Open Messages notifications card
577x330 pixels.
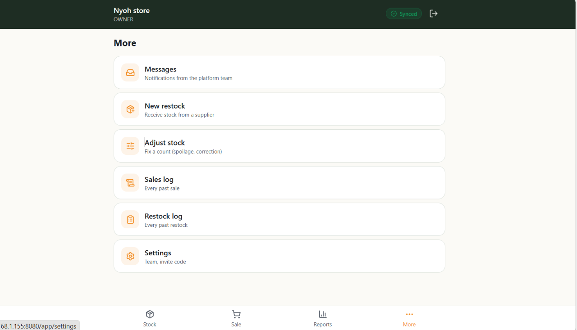coord(279,72)
